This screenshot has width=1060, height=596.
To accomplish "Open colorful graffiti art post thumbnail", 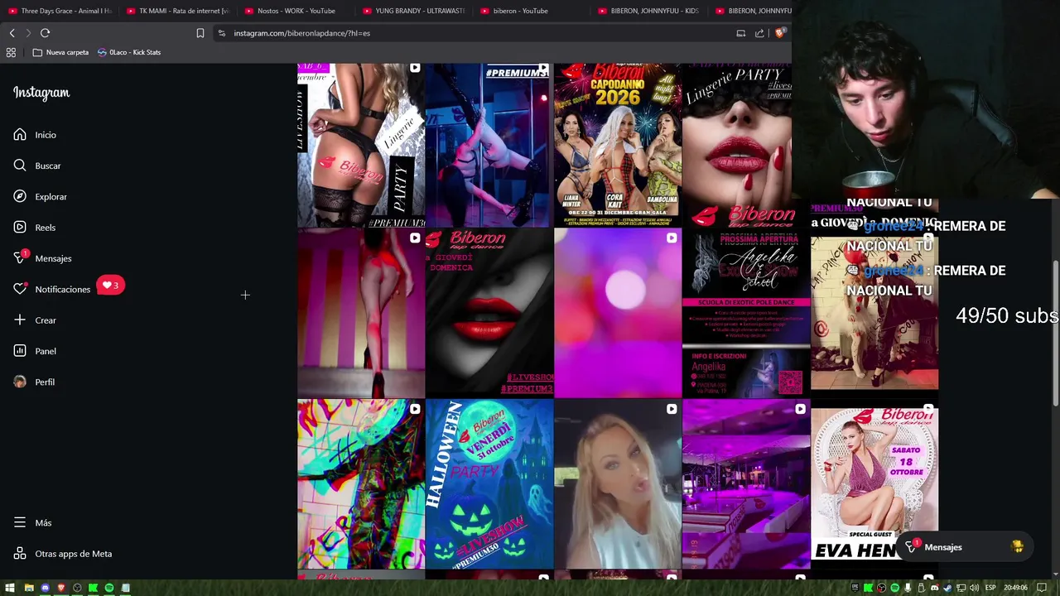I will (x=361, y=484).
